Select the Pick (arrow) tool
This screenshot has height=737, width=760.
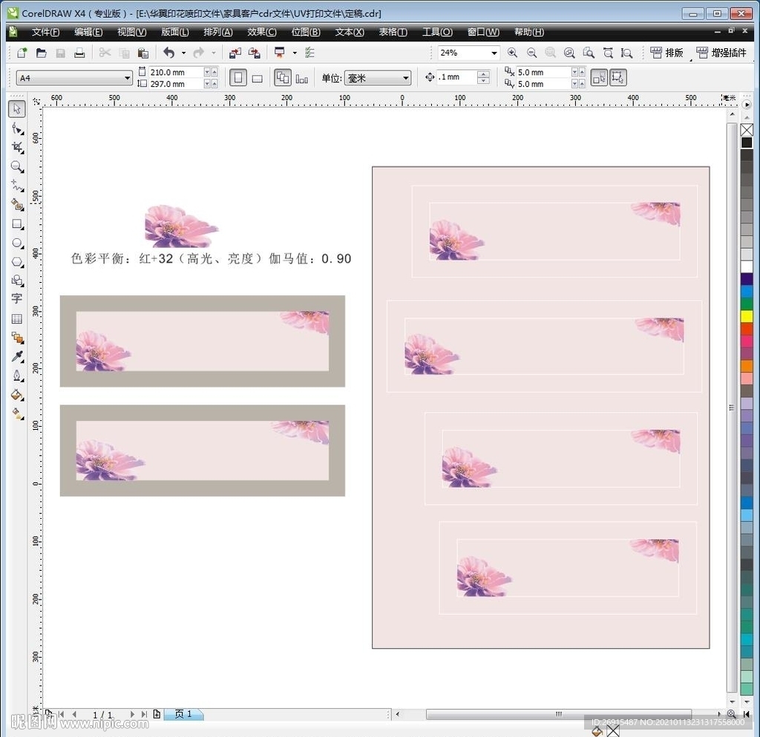pos(17,109)
